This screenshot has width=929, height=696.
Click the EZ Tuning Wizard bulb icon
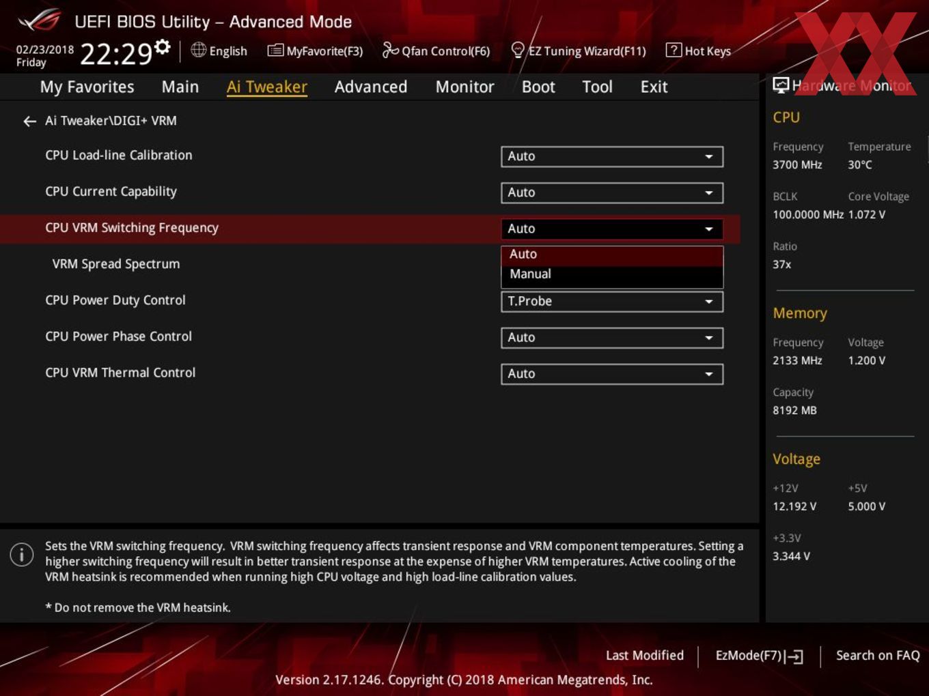518,50
